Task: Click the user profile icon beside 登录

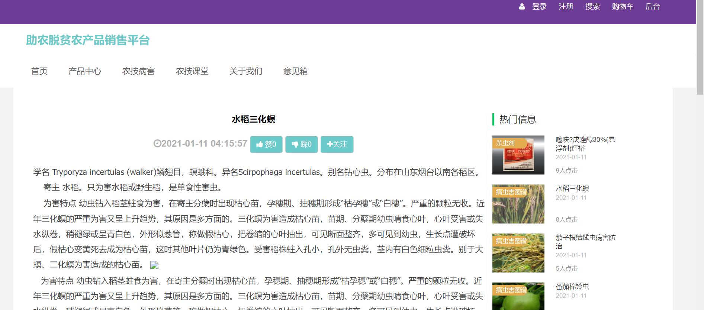Action: [522, 7]
